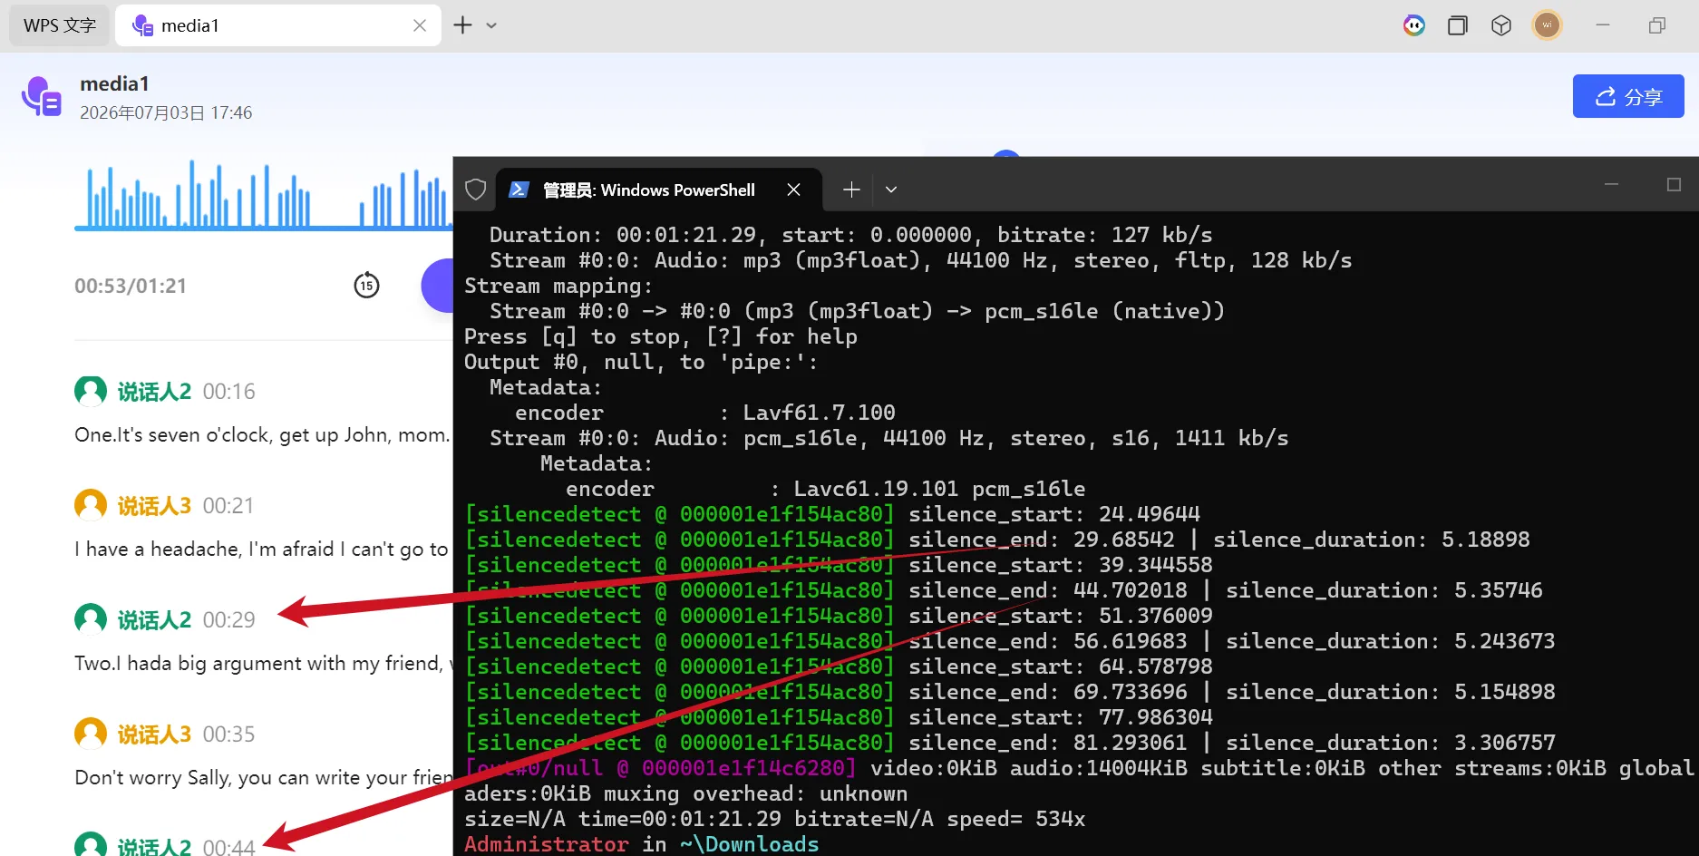The image size is (1699, 856).
Task: Click the media1 title heading
Action: [114, 84]
